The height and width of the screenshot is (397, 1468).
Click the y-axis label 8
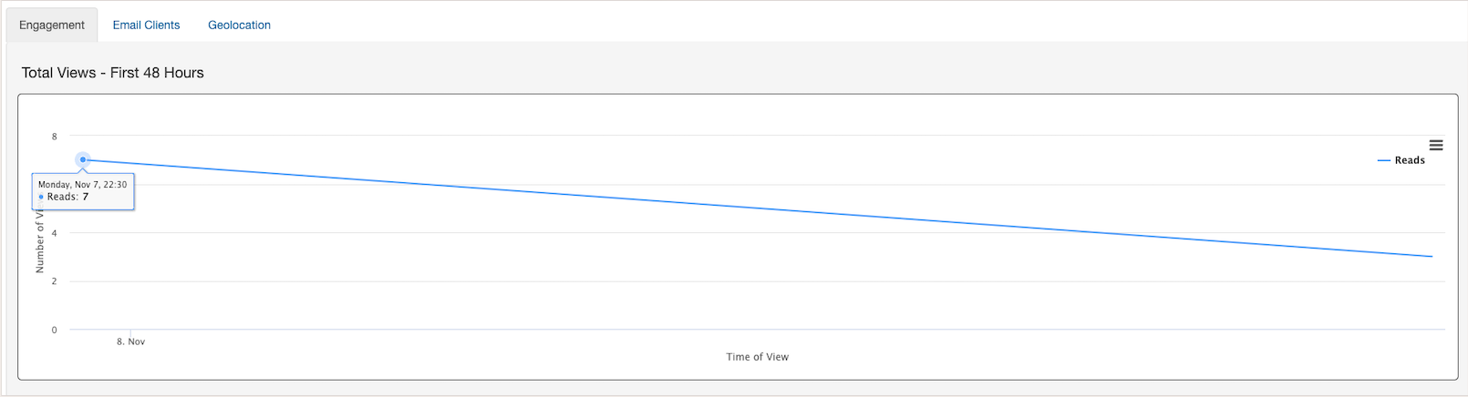tap(54, 137)
